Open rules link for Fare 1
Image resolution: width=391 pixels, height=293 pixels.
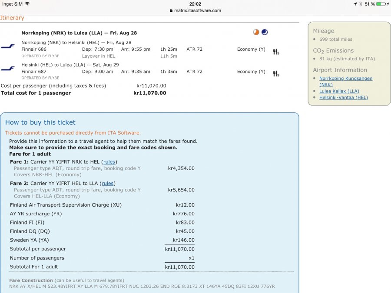[109, 162]
